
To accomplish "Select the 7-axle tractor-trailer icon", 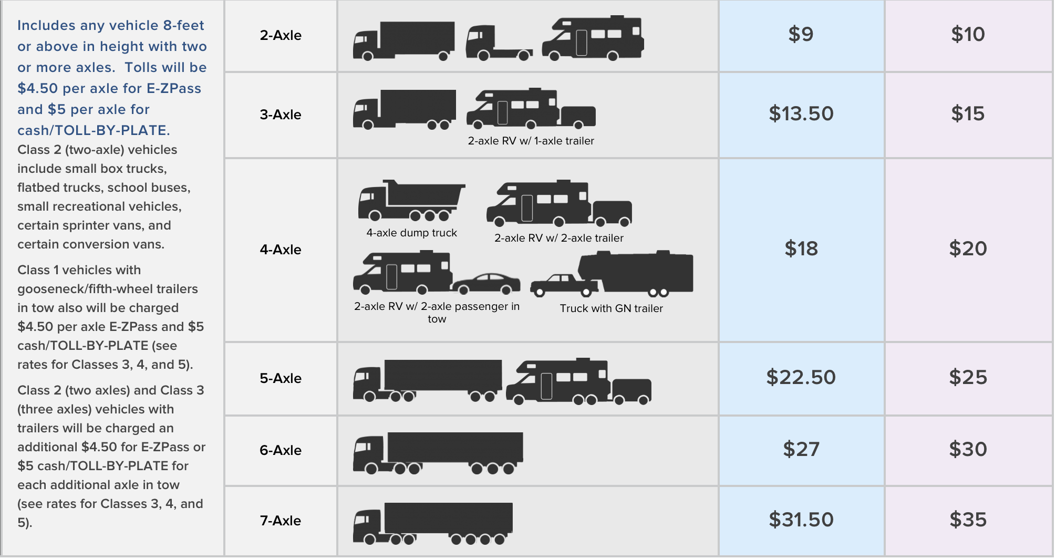I will click(432, 523).
